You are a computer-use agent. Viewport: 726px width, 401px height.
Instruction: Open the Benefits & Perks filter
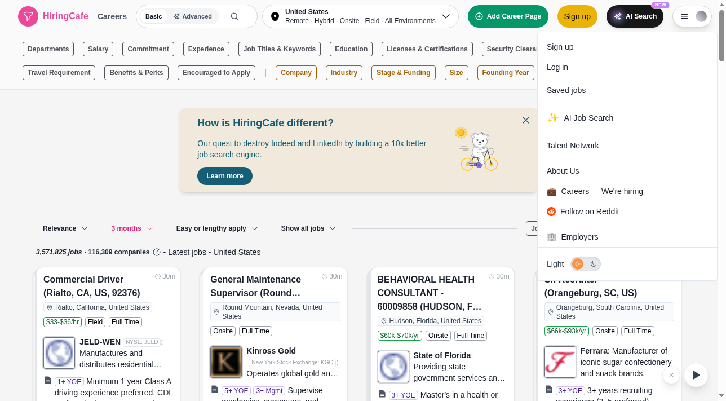pos(136,73)
